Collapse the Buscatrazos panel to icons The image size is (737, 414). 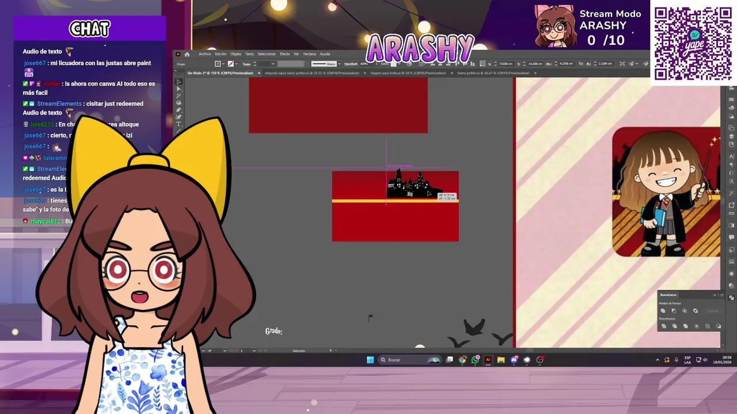[715, 295]
